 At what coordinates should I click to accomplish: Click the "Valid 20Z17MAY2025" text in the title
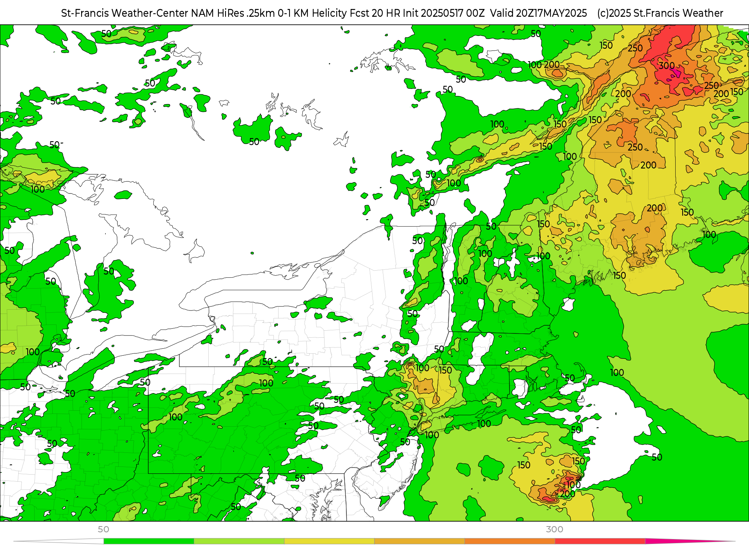(538, 13)
